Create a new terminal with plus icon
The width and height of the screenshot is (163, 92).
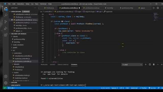click(x=146, y=65)
